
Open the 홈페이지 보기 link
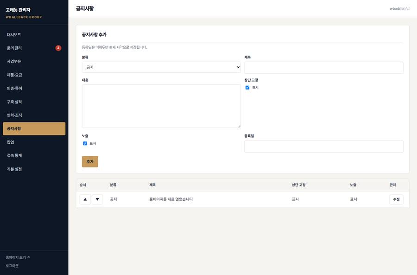[18, 257]
